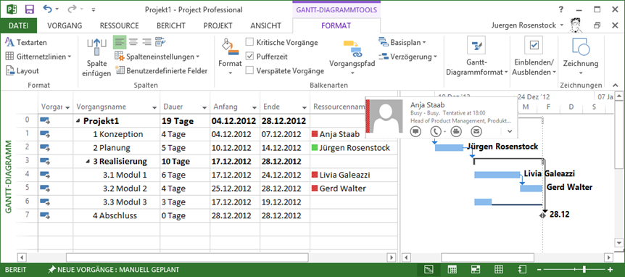Click NEUE VORGÄNGE: MANUELL GEPLANT status
Screen dimensions: 625x277
pyautogui.click(x=114, y=270)
